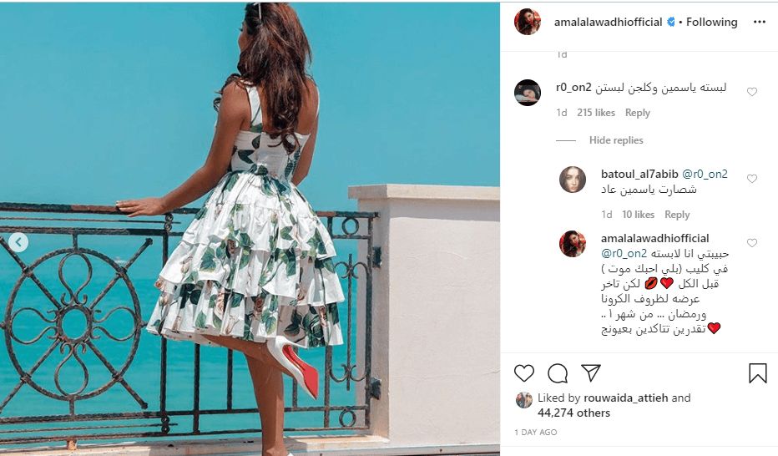Screen dimensions: 778x456
Task: Like batoul_al7abib's reply with small heart
Action: [x=751, y=179]
